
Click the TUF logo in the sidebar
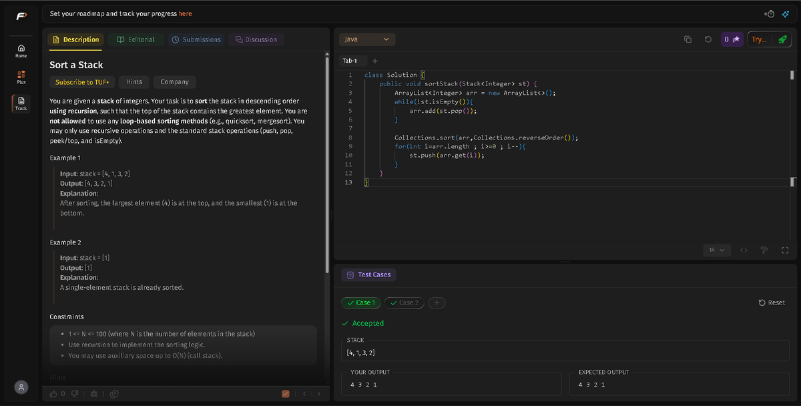coord(21,15)
